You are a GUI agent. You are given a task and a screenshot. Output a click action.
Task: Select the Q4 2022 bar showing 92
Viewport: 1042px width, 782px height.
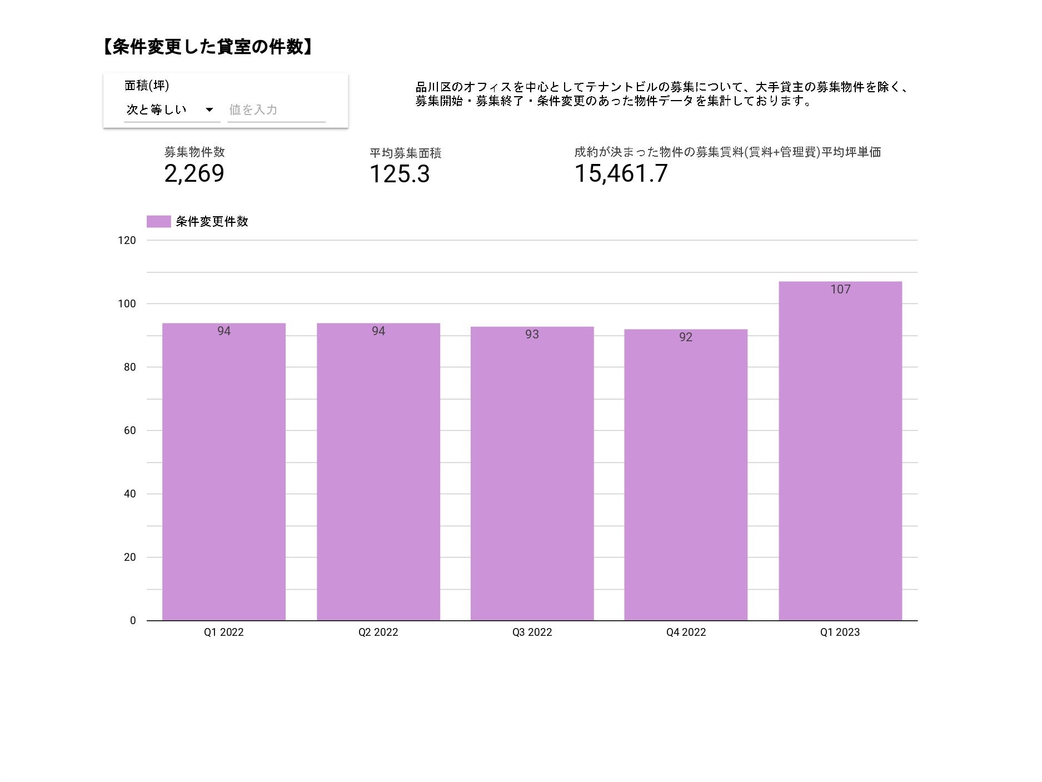[686, 475]
